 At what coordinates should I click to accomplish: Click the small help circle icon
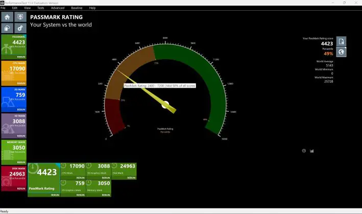304,151
